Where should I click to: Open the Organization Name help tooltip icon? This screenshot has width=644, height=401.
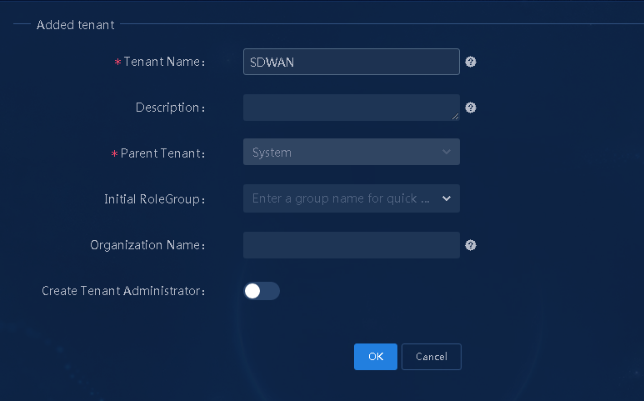click(470, 245)
